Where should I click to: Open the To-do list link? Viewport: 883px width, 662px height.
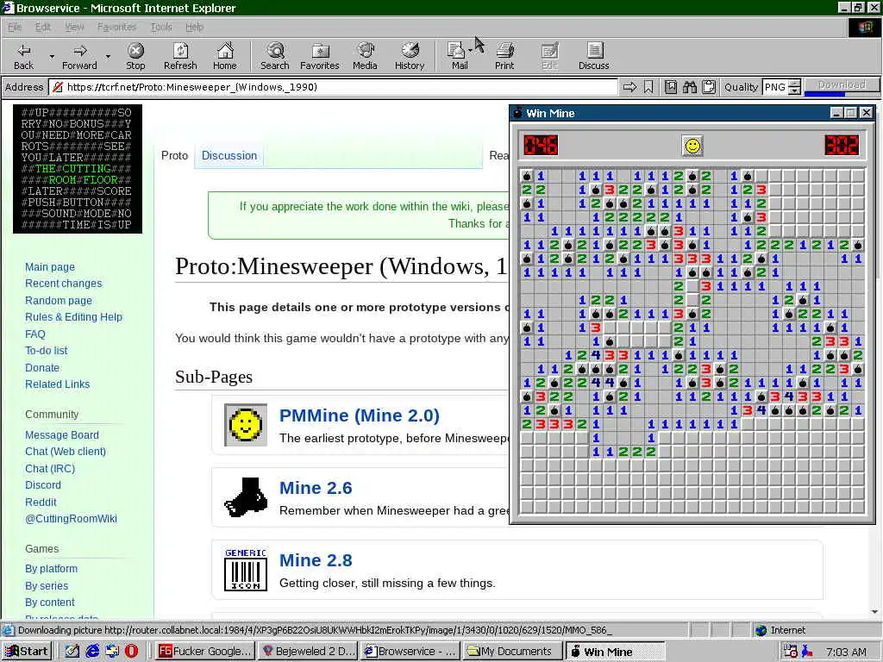click(x=47, y=351)
